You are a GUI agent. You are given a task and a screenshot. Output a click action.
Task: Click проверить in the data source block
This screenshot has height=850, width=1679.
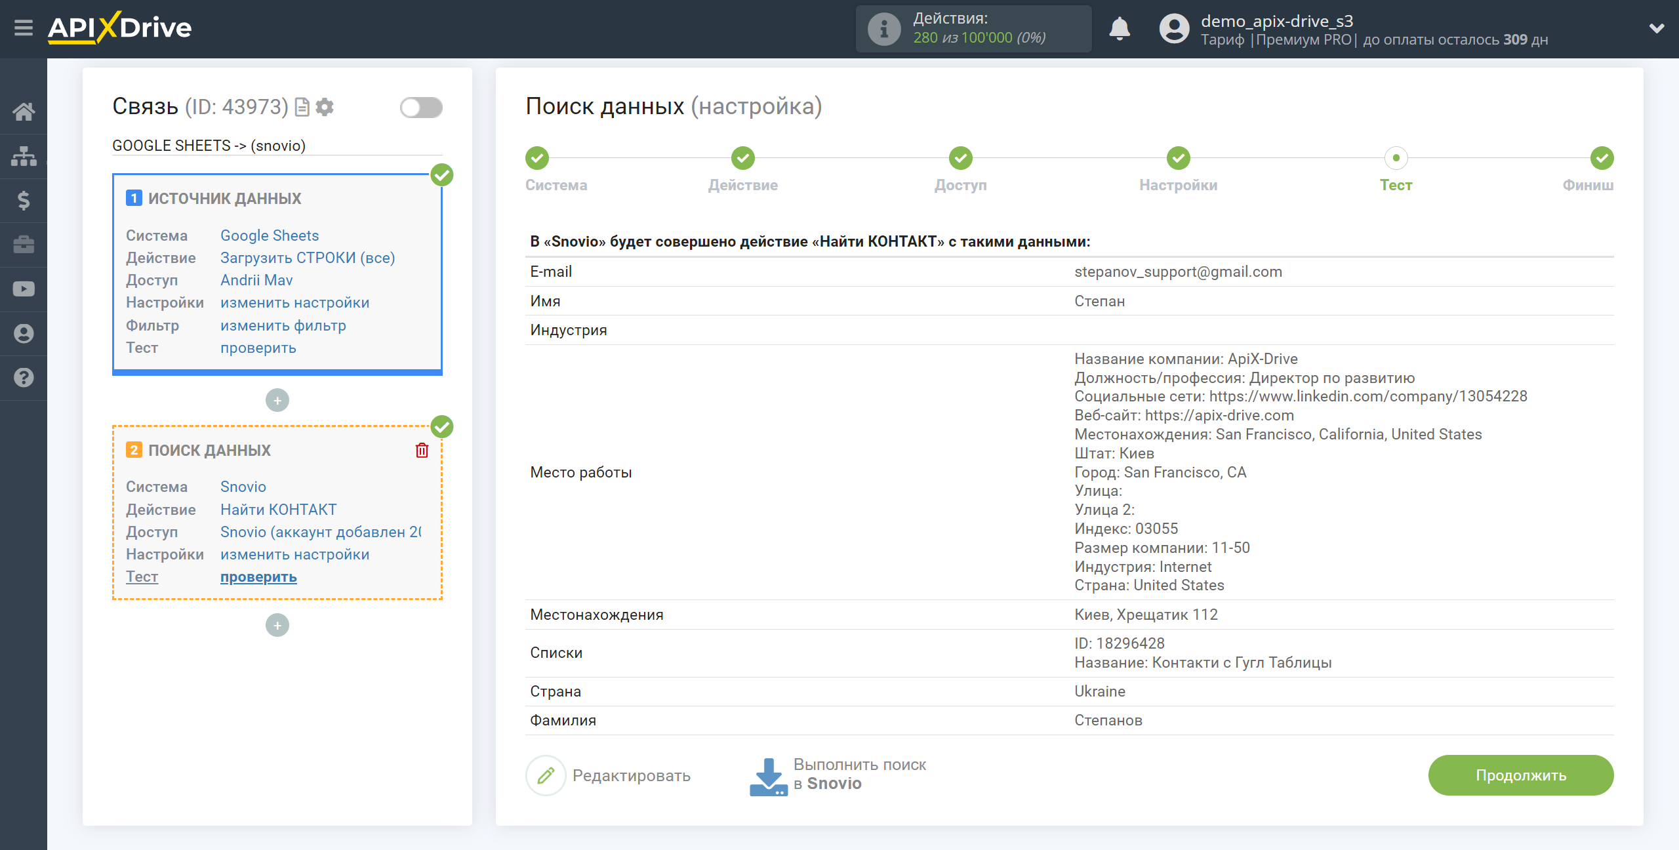258,348
